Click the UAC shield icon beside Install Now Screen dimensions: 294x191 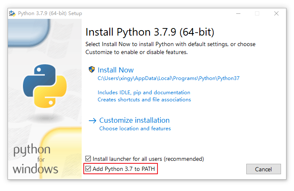pyautogui.click(x=92, y=70)
